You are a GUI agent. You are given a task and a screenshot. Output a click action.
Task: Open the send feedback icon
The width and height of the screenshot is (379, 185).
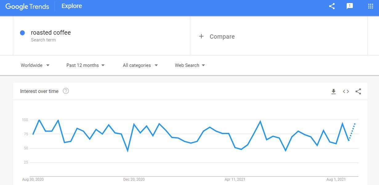point(350,6)
